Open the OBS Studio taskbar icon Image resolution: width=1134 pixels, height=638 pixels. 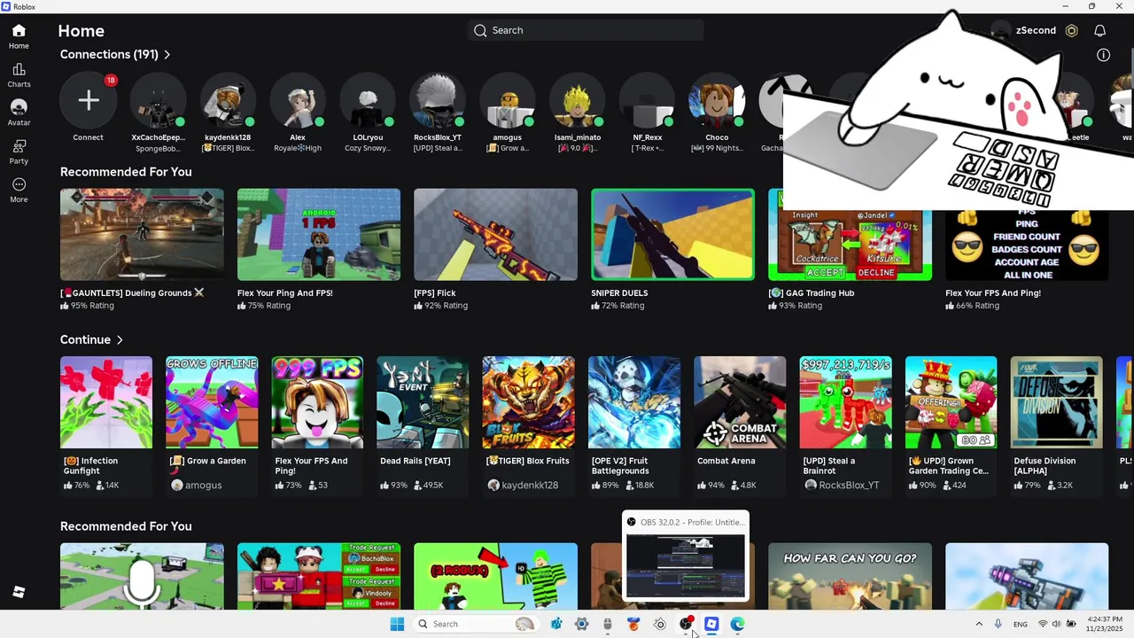(x=686, y=624)
